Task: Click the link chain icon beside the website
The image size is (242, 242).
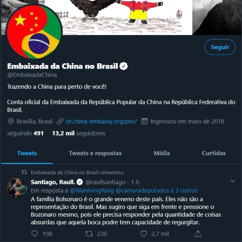Action: pos(60,121)
